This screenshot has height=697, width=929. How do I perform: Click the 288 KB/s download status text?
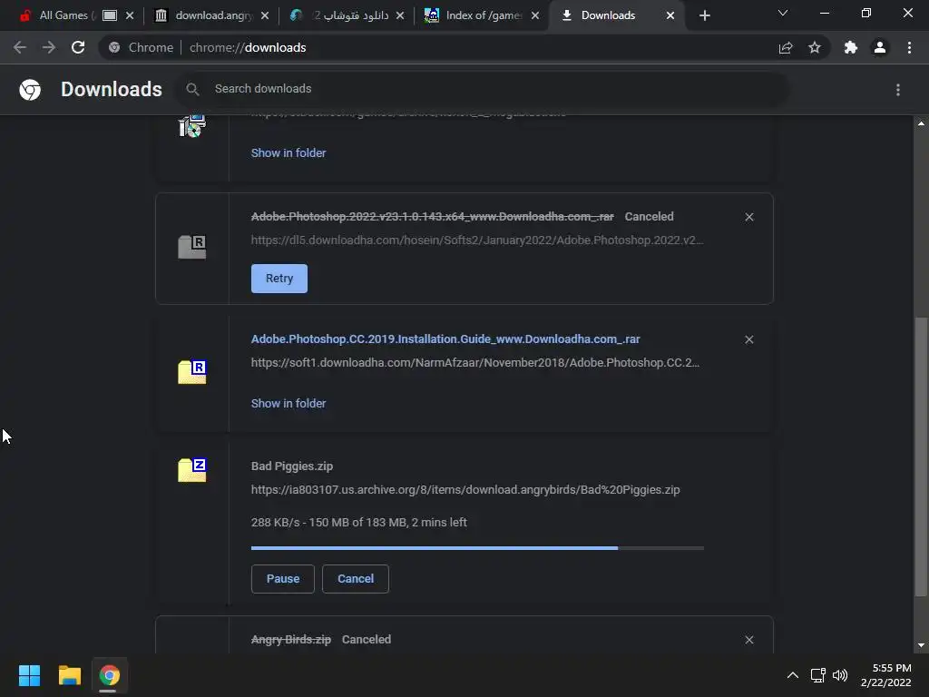pyautogui.click(x=358, y=523)
